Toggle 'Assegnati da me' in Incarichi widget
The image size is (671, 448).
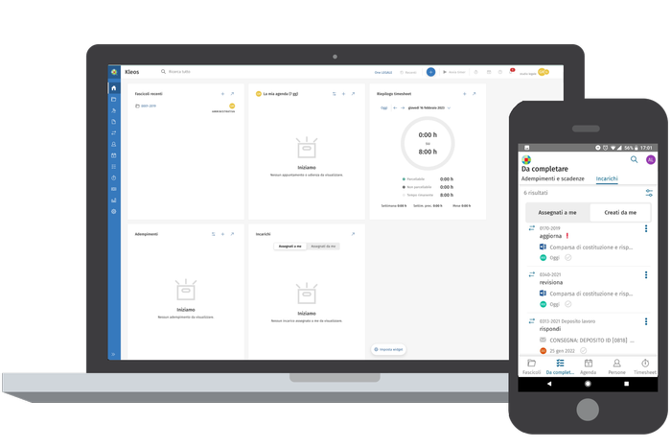pyautogui.click(x=324, y=247)
